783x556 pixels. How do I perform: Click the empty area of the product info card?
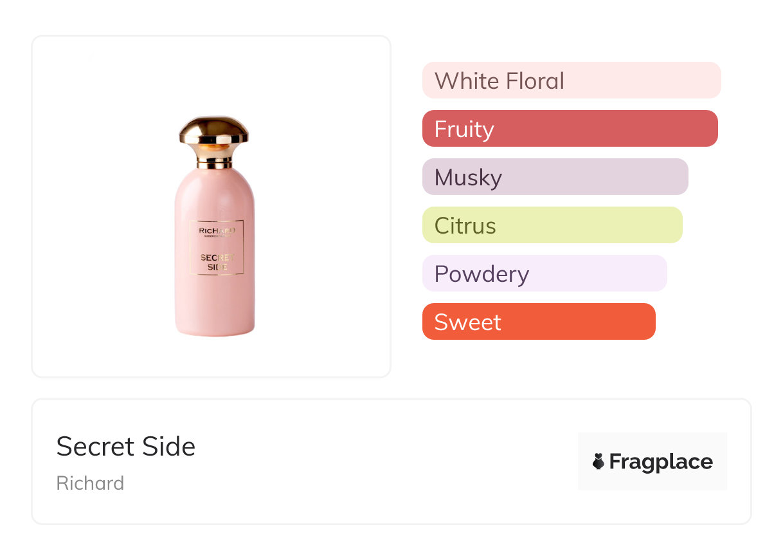click(386, 461)
